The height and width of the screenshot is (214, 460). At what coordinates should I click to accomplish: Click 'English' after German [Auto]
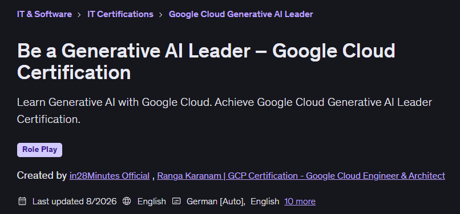click(265, 201)
